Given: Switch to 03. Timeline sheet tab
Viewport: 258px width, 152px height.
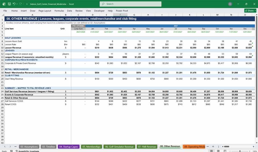Looking at the screenshot, I should coord(49,147).
